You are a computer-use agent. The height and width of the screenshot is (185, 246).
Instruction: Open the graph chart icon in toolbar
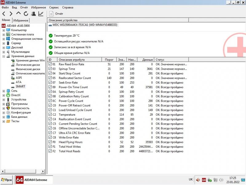(x=41, y=14)
